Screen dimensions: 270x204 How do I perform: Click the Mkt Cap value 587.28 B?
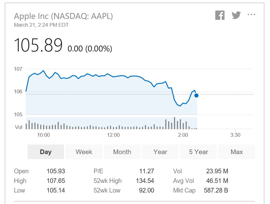click(216, 190)
